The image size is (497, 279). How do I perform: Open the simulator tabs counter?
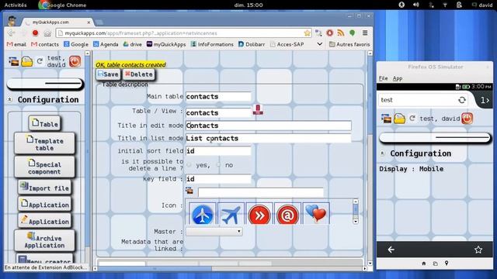click(x=485, y=100)
